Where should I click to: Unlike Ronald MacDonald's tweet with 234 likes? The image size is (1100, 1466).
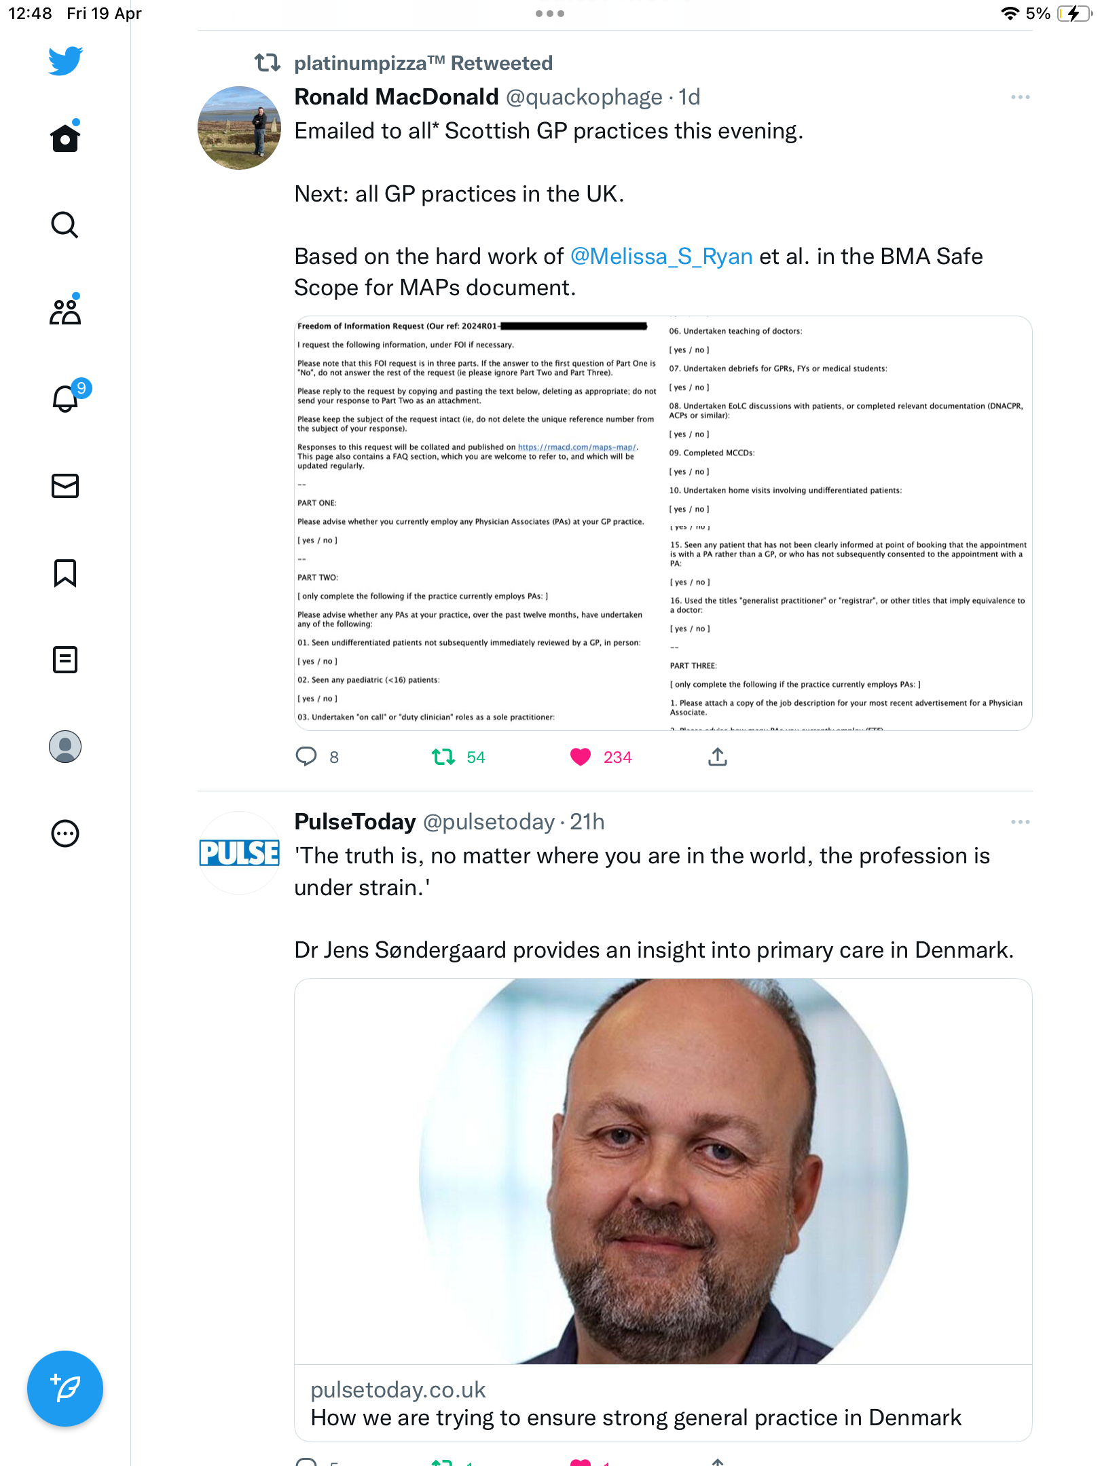pos(581,757)
